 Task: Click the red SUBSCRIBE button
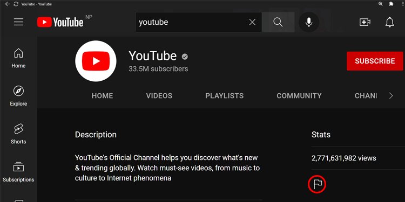(x=375, y=61)
